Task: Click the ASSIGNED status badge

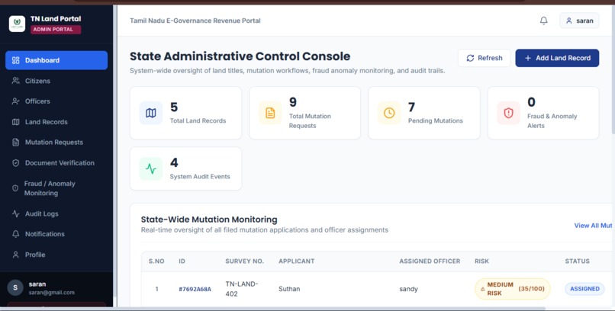Action: click(584, 289)
